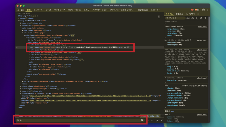The width and height of the screenshot is (226, 127).
Task: Toggle the device toolbar icon
Action: click(x=23, y=10)
